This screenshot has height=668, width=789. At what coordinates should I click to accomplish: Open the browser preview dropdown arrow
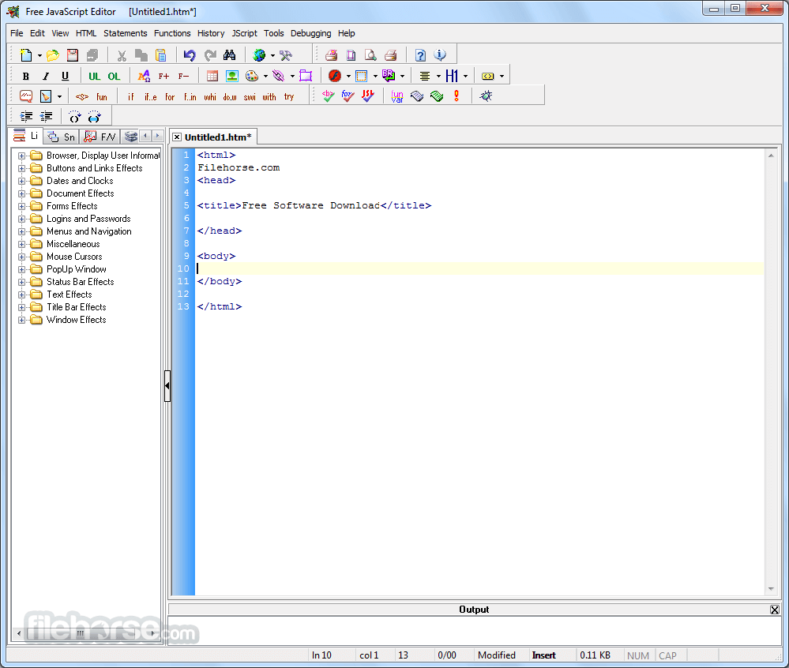[x=272, y=55]
